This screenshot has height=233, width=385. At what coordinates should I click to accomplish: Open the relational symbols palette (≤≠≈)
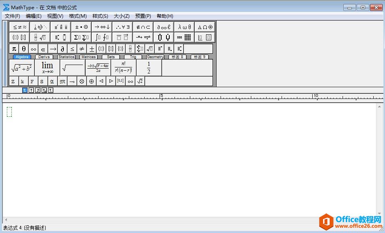19,27
